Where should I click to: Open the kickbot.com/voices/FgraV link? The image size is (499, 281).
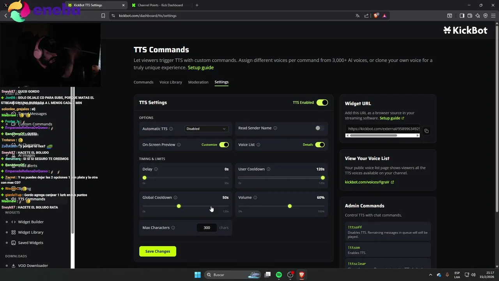[369, 182]
